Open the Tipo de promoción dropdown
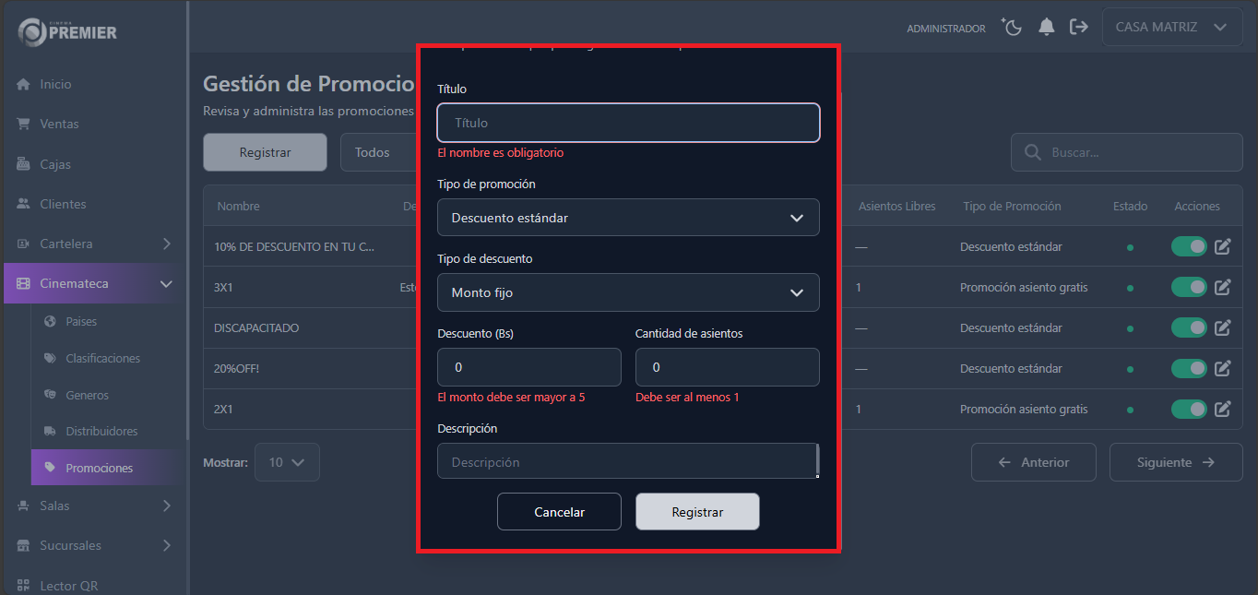This screenshot has height=595, width=1258. point(628,217)
